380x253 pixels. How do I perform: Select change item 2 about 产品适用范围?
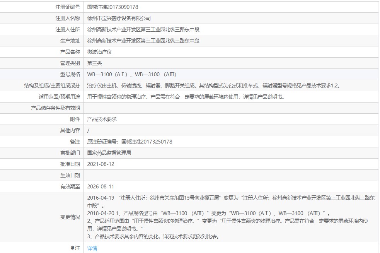pos(228,225)
